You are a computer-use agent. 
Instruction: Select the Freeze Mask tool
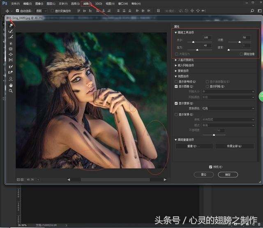[11, 66]
